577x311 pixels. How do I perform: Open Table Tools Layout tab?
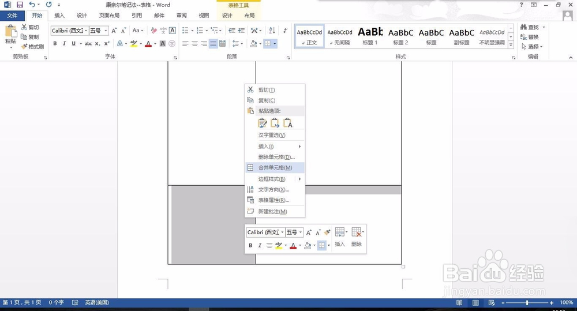tap(249, 16)
